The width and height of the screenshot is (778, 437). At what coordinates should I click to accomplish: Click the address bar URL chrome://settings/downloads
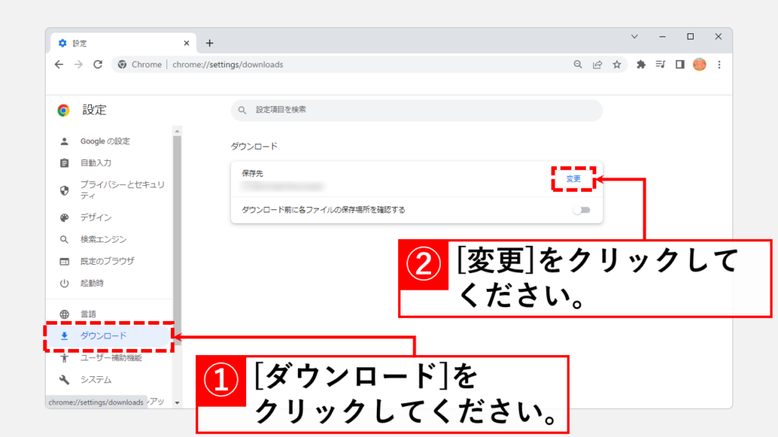point(228,64)
